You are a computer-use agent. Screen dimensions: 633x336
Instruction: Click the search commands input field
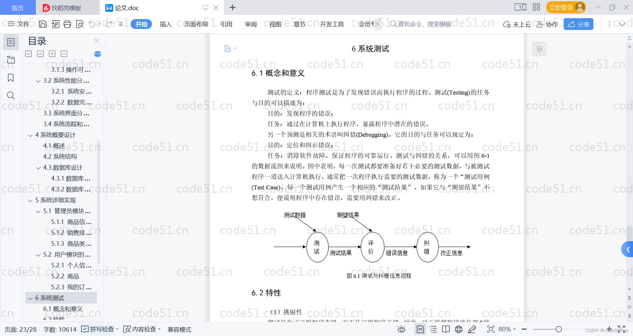(x=421, y=24)
